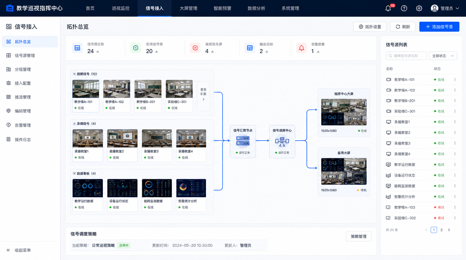Click the 信号源总数 statistic icon
Screen dimensions: 466x260
pyautogui.click(x=77, y=48)
